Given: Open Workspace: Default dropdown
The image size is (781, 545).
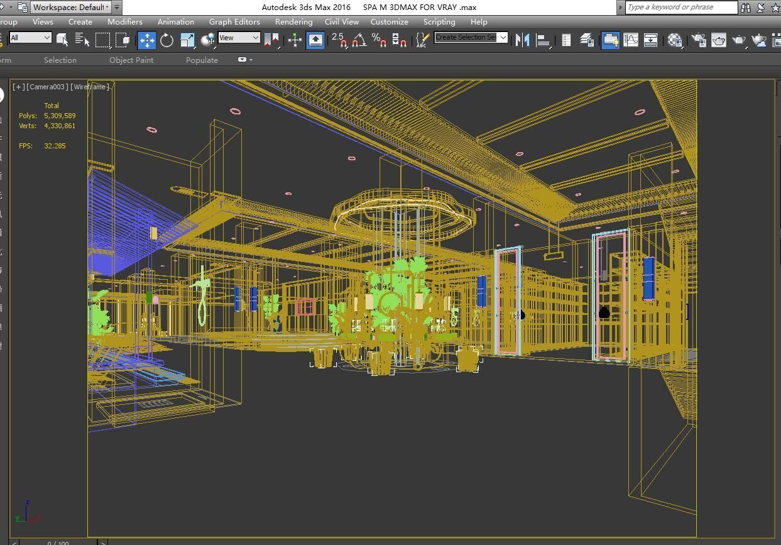Looking at the screenshot, I should pos(70,7).
